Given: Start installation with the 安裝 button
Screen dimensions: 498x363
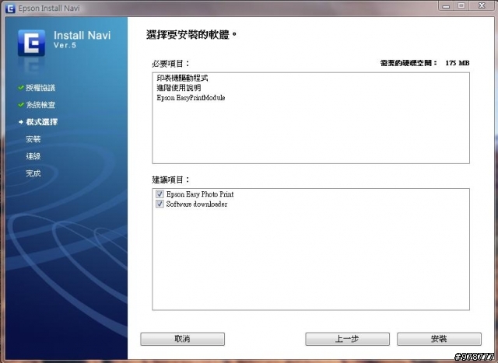Looking at the screenshot, I should point(439,339).
